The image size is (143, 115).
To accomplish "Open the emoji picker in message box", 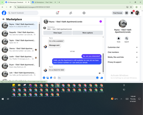I will click(97, 78).
